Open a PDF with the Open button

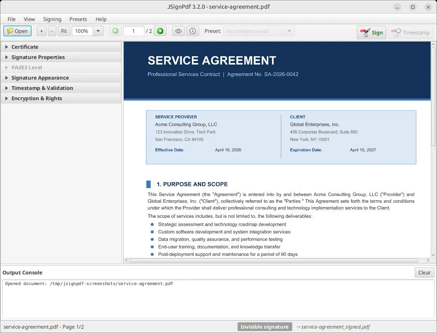pyautogui.click(x=17, y=31)
